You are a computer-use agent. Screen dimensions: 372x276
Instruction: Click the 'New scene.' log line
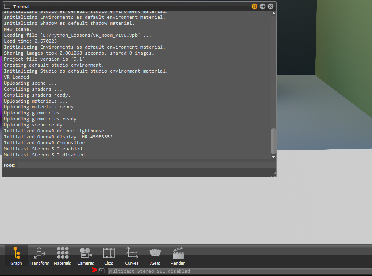click(x=18, y=29)
